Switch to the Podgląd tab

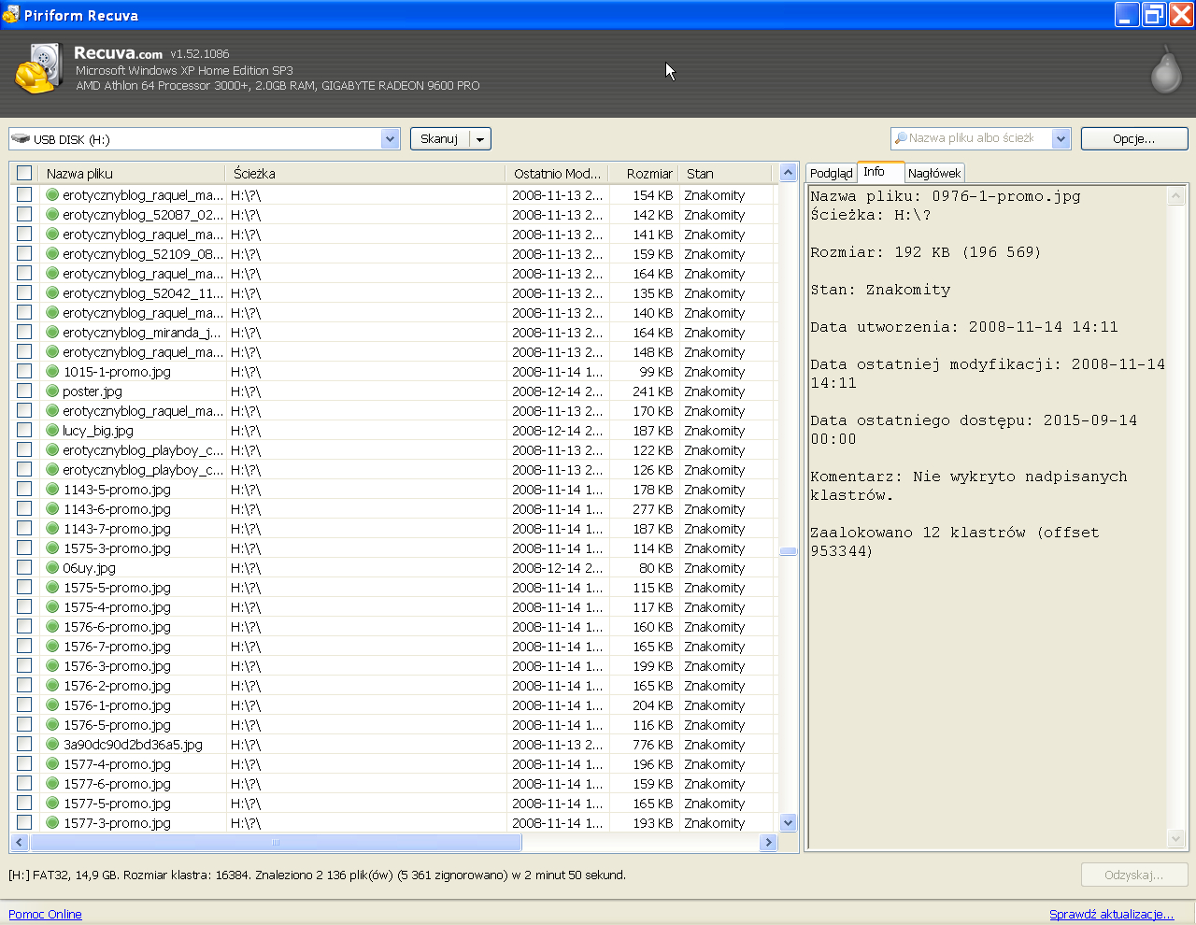click(831, 173)
